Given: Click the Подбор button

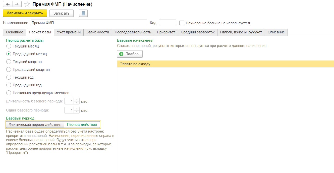Looking at the screenshot, I should coord(130,54).
